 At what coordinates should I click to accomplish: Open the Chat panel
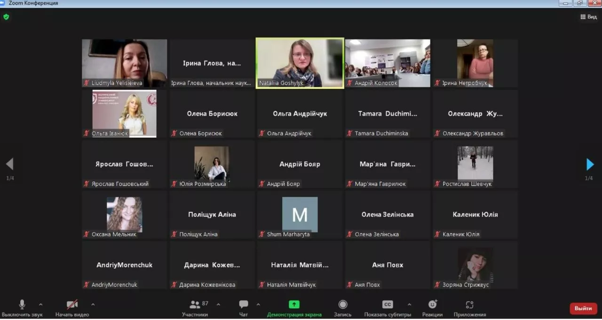243,304
